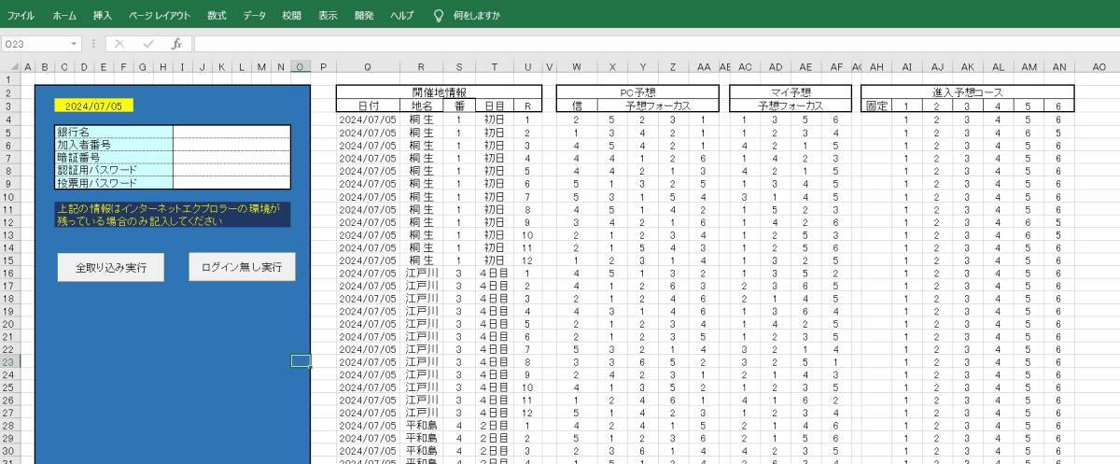Screen dimensions: 1120x464
Task: Select row header 1
Action: [9, 80]
